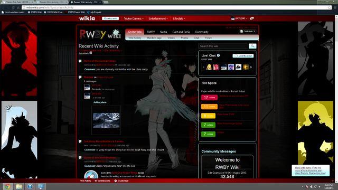
Task: Show previous chat users with the left arrow
Action: (x=203, y=67)
